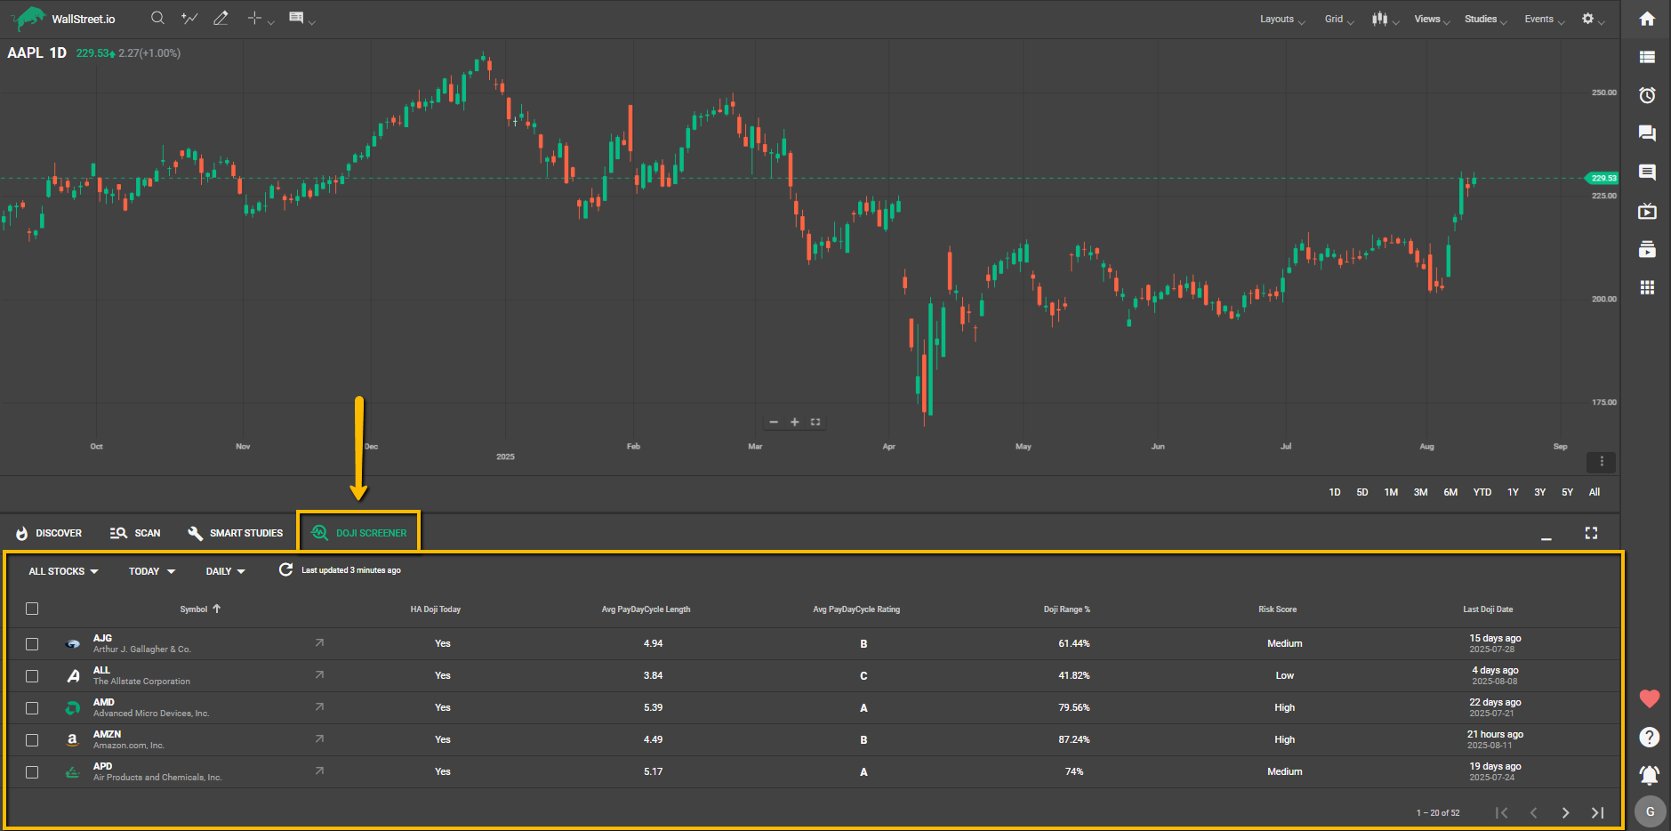
Task: Set chart range to 5Y
Action: tap(1567, 492)
